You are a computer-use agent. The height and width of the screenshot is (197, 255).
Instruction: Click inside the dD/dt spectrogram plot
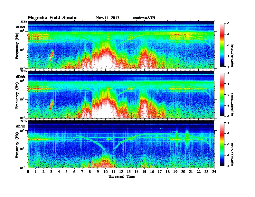pos(121,94)
